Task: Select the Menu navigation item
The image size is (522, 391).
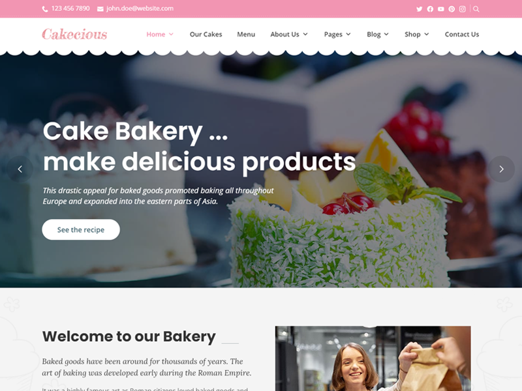Action: coord(246,35)
